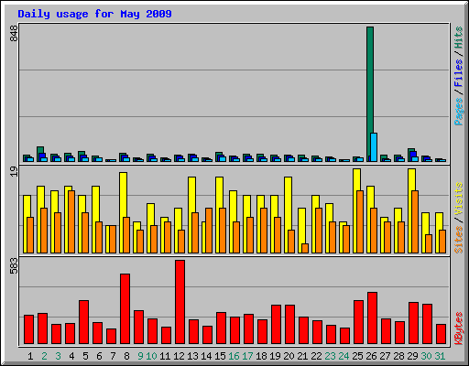Click the 'Pages' legend label

458,112
